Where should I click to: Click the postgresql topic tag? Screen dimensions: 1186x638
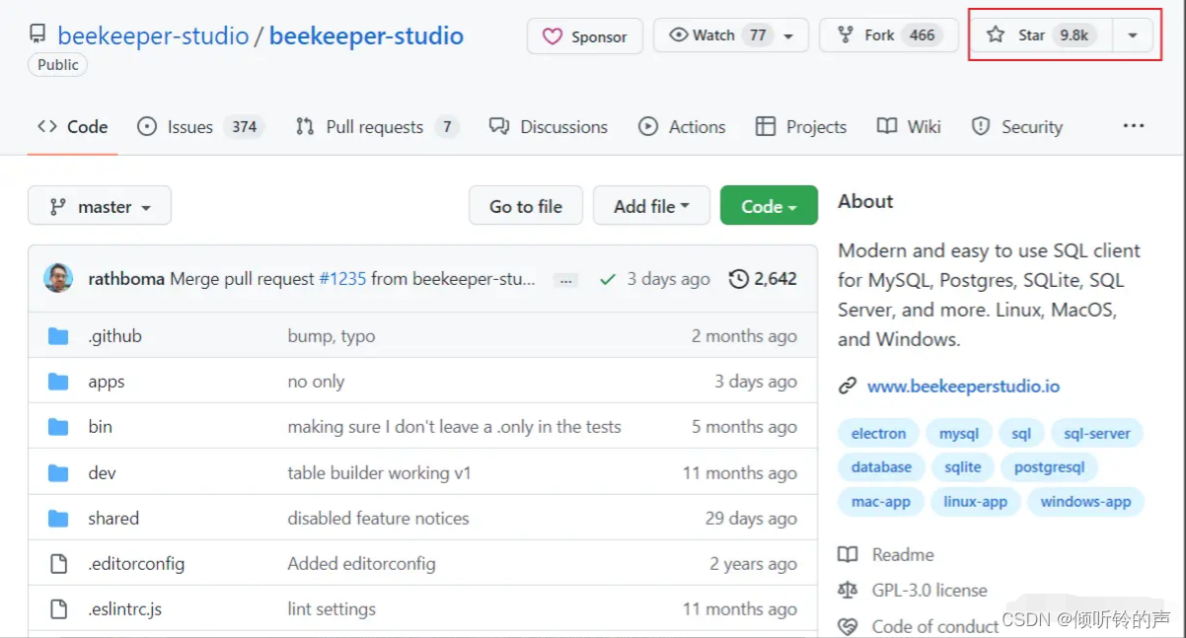pos(1050,467)
